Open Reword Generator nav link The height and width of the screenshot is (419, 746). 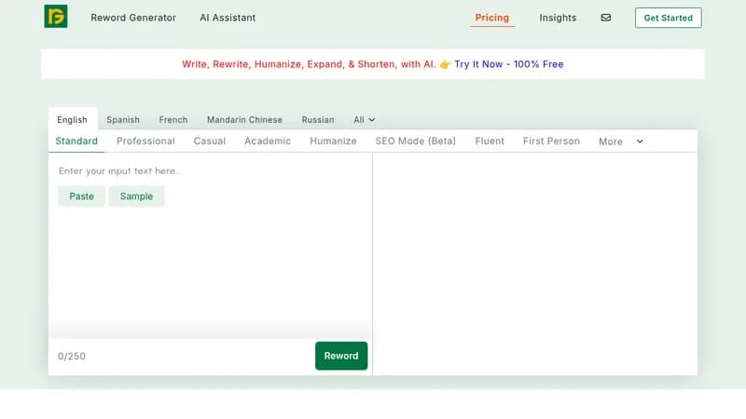click(133, 18)
